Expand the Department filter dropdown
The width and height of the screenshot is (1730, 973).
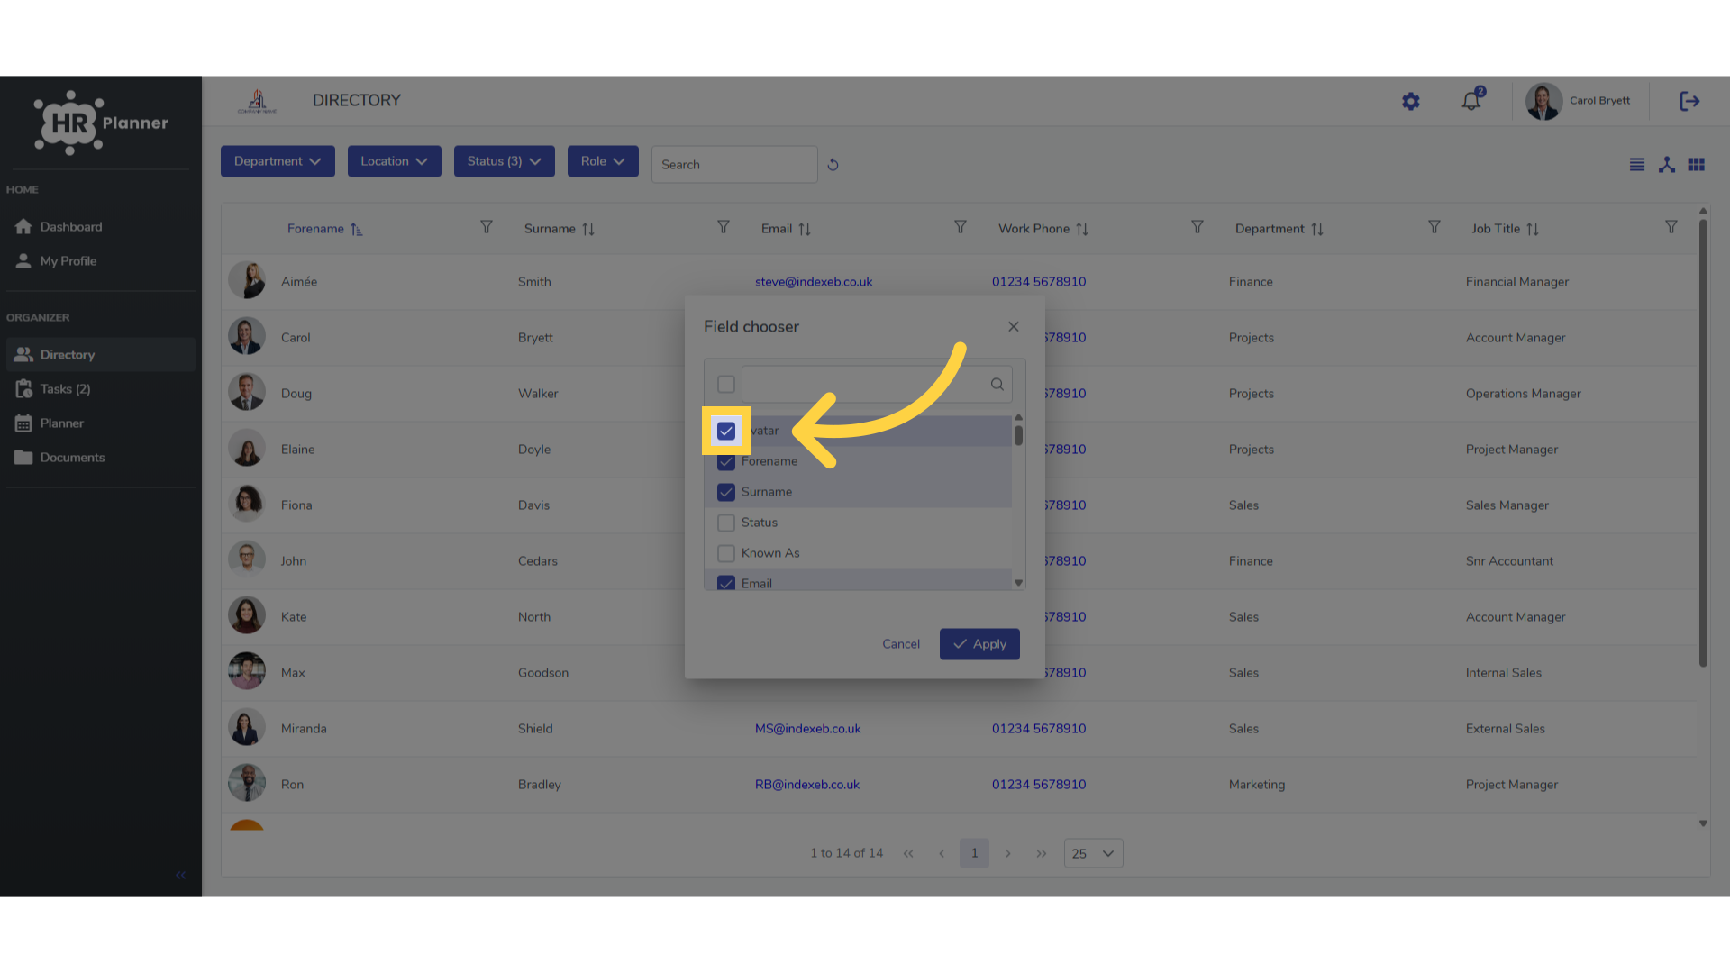click(x=278, y=161)
